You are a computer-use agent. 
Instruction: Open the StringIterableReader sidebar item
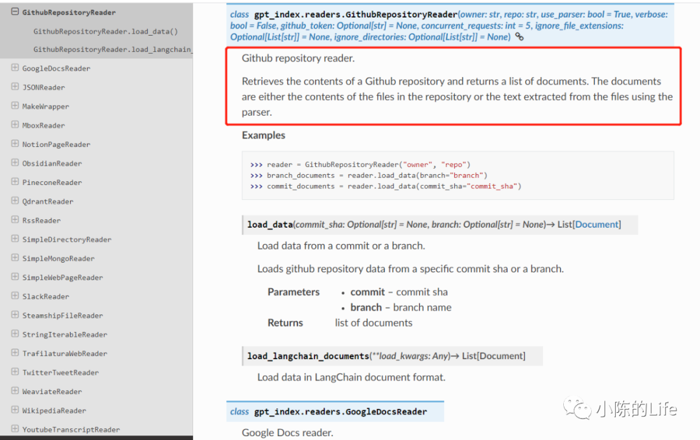pyautogui.click(x=65, y=335)
